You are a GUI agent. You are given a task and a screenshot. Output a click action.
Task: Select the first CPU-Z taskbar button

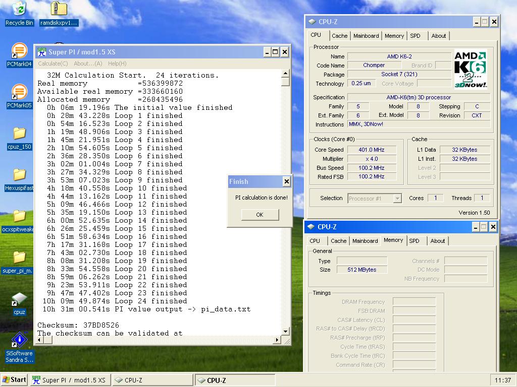(152, 380)
